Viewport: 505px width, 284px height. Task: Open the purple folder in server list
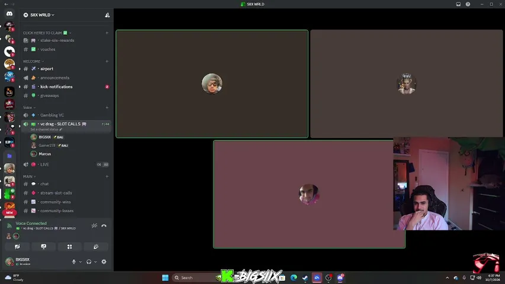click(x=9, y=156)
